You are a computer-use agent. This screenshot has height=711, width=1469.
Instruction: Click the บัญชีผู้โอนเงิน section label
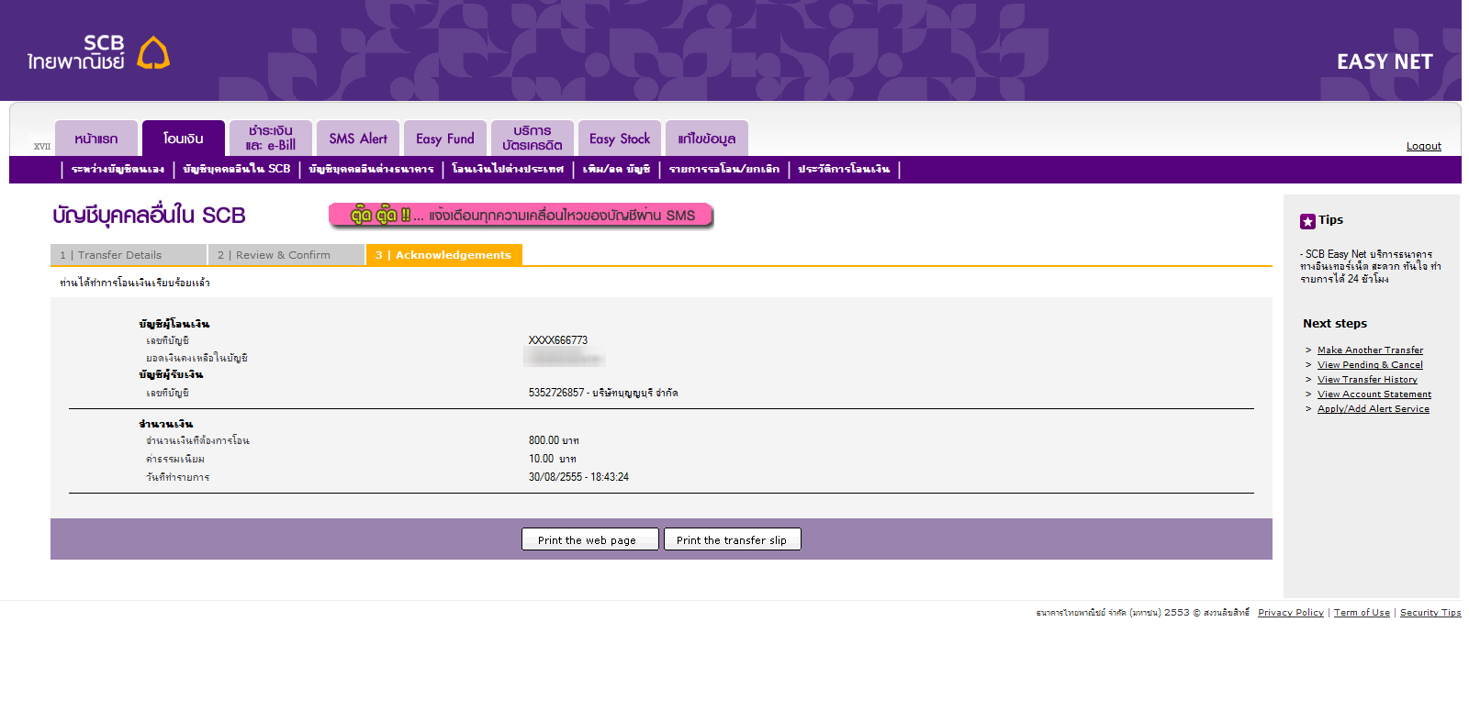click(x=174, y=324)
